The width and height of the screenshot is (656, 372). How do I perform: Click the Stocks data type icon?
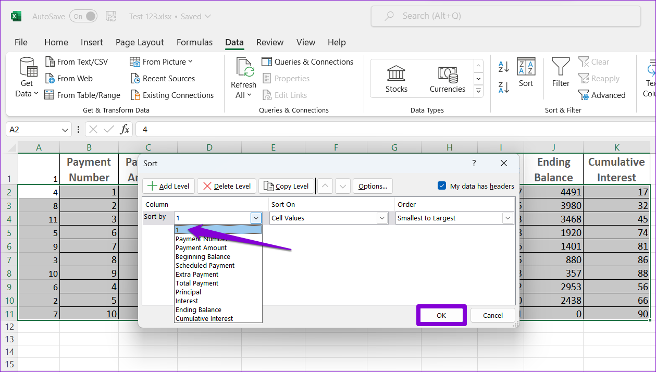[396, 79]
